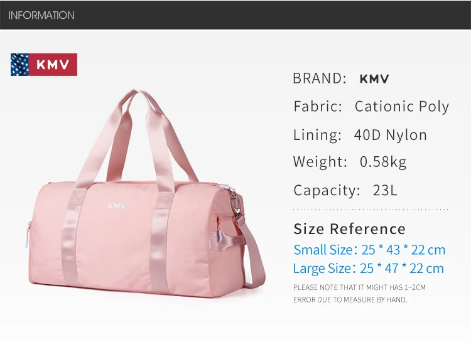Screen dimensions: 471x342
Task: Click the Size Reference heading
Action: (350, 229)
